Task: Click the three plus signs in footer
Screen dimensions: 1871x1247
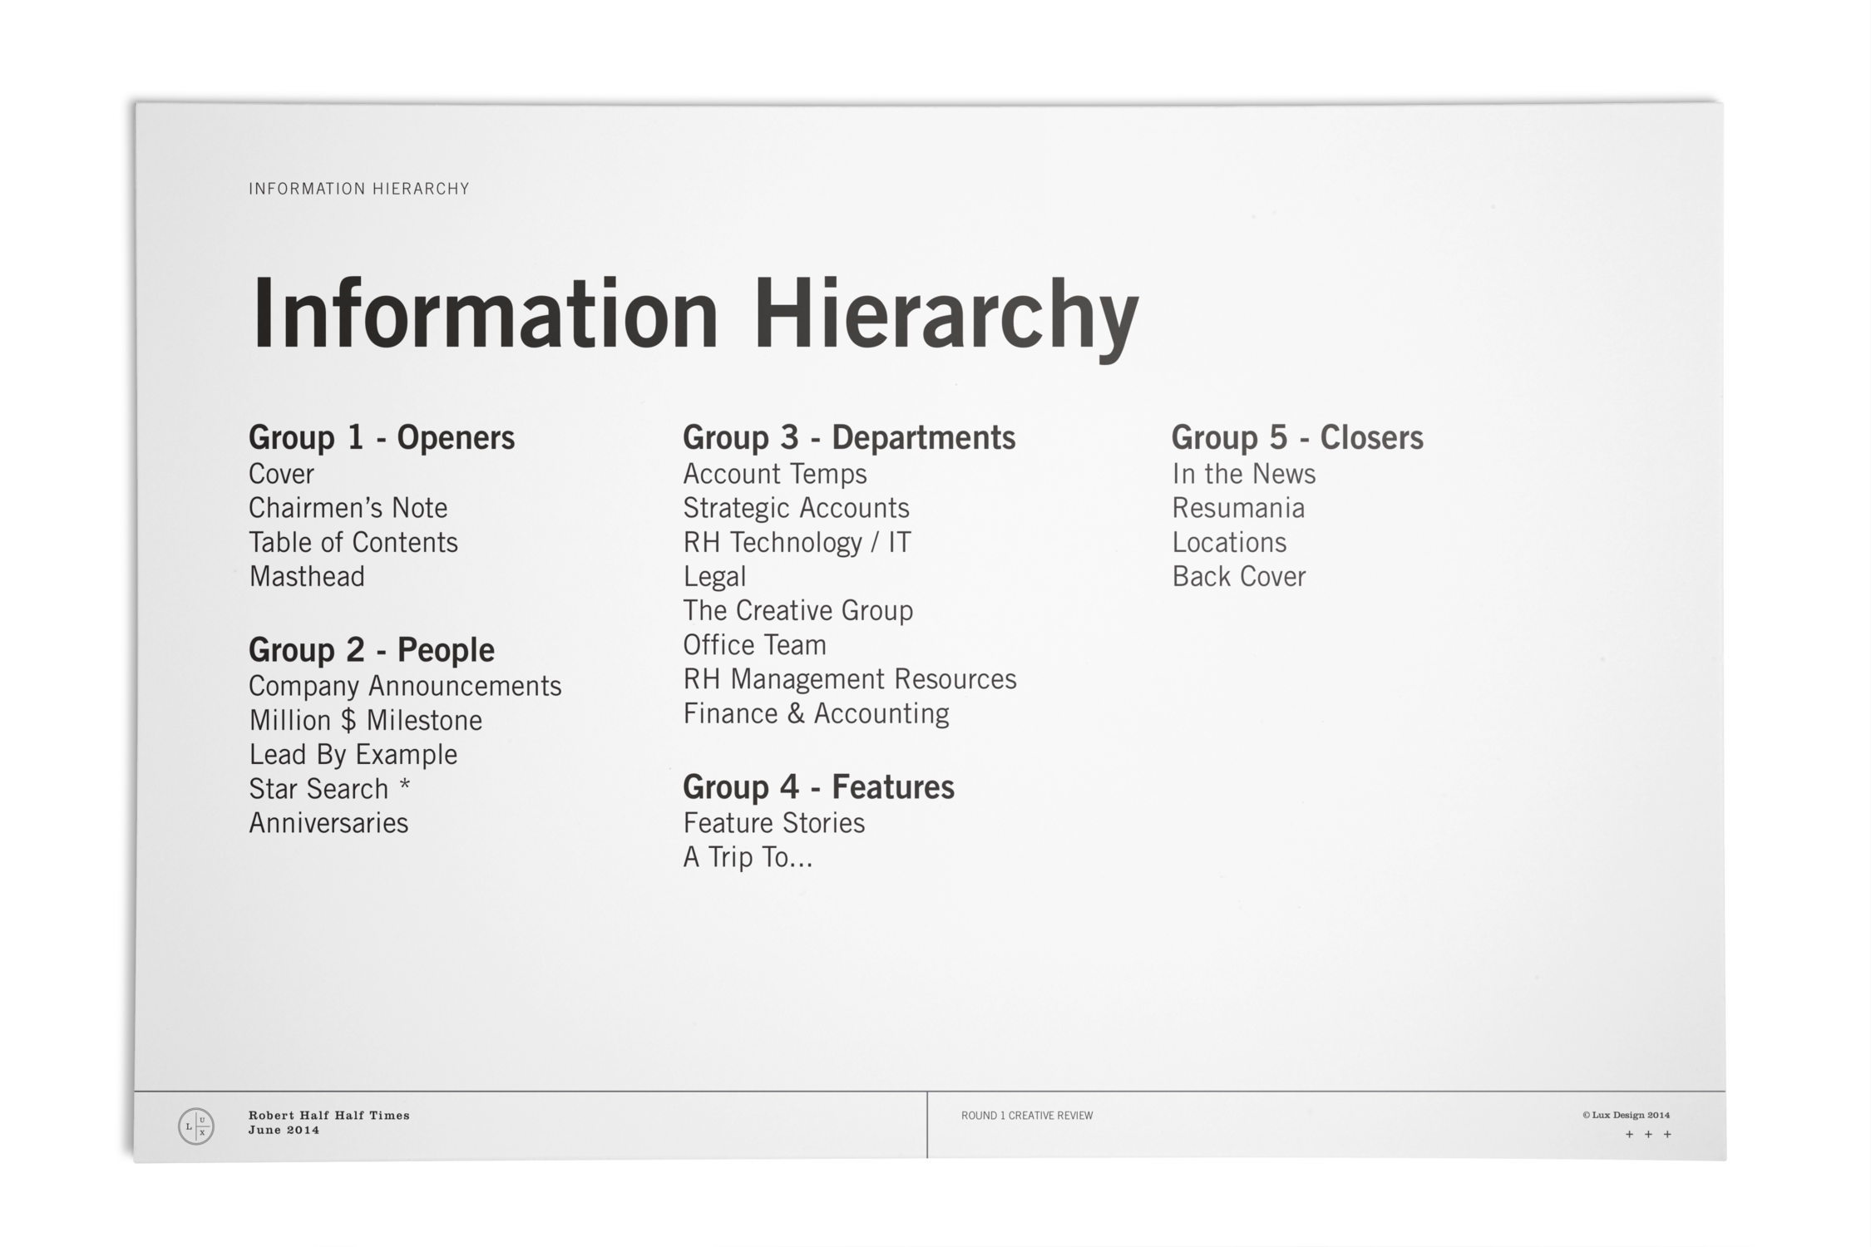Action: (x=1648, y=1134)
